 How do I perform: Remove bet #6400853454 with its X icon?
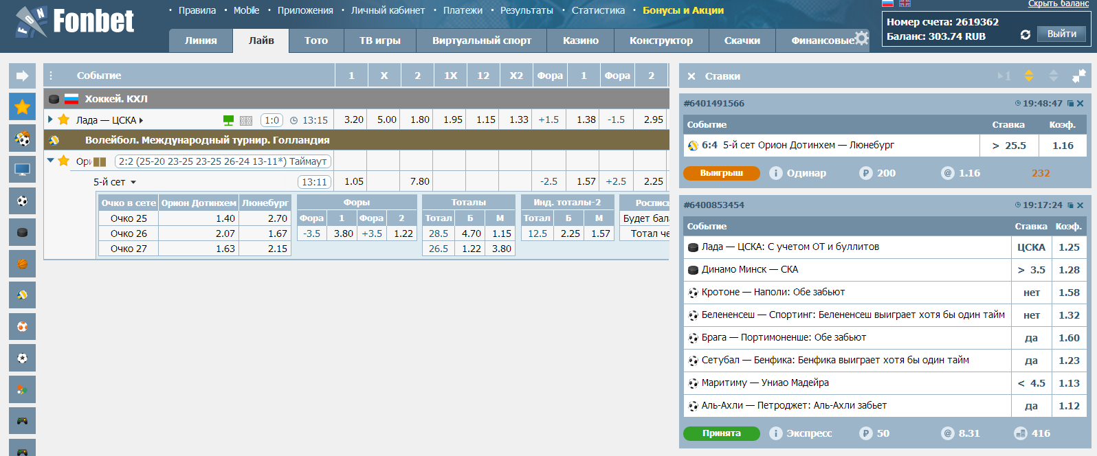[1080, 205]
